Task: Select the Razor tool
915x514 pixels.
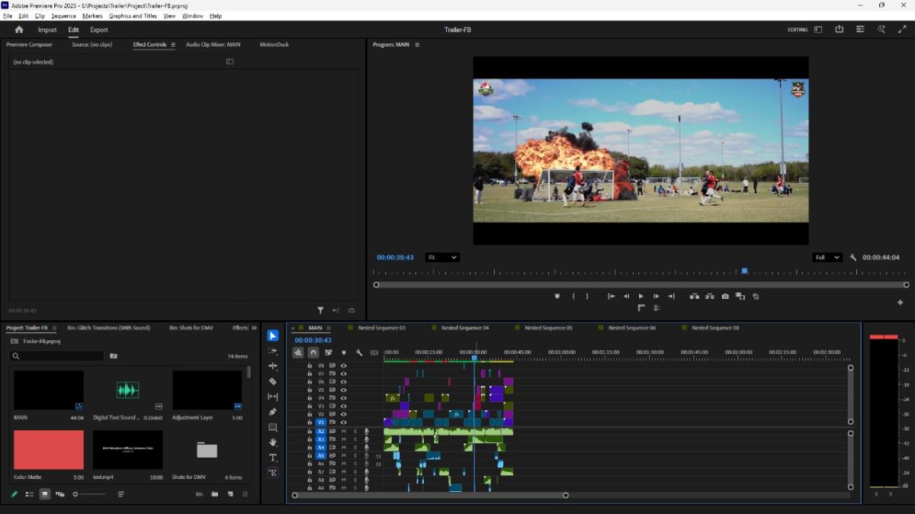Action: tap(273, 381)
